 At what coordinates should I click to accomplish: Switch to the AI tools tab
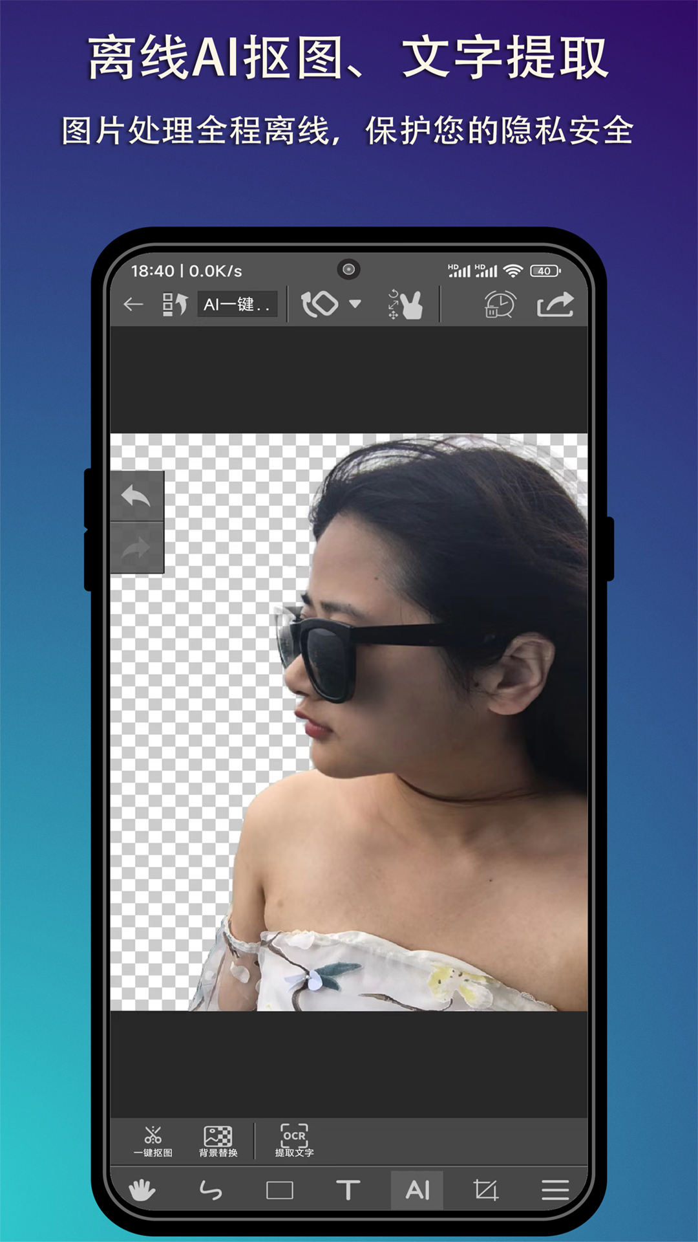(x=417, y=1190)
